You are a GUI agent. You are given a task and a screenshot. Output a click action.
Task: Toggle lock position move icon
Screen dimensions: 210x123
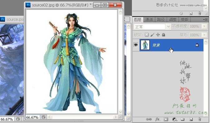[x=158, y=35]
